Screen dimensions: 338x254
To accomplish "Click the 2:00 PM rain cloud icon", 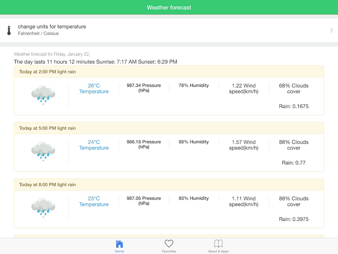I will (43, 95).
